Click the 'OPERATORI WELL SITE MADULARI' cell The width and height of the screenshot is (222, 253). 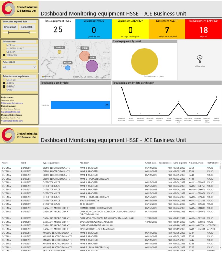[97, 229]
